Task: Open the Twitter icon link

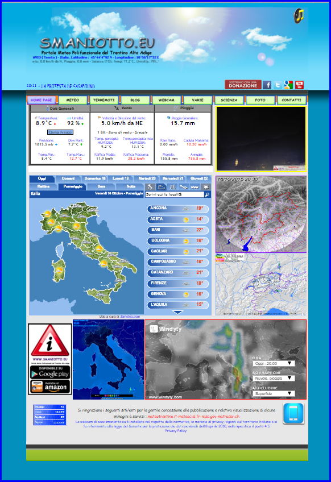Action: coord(278,85)
